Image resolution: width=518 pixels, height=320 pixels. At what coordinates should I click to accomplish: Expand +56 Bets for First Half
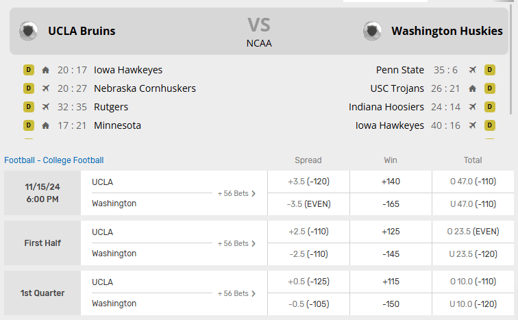click(236, 243)
